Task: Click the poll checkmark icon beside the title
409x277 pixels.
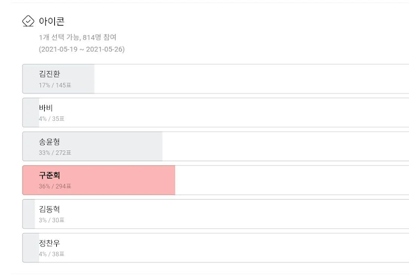Action: pos(28,22)
